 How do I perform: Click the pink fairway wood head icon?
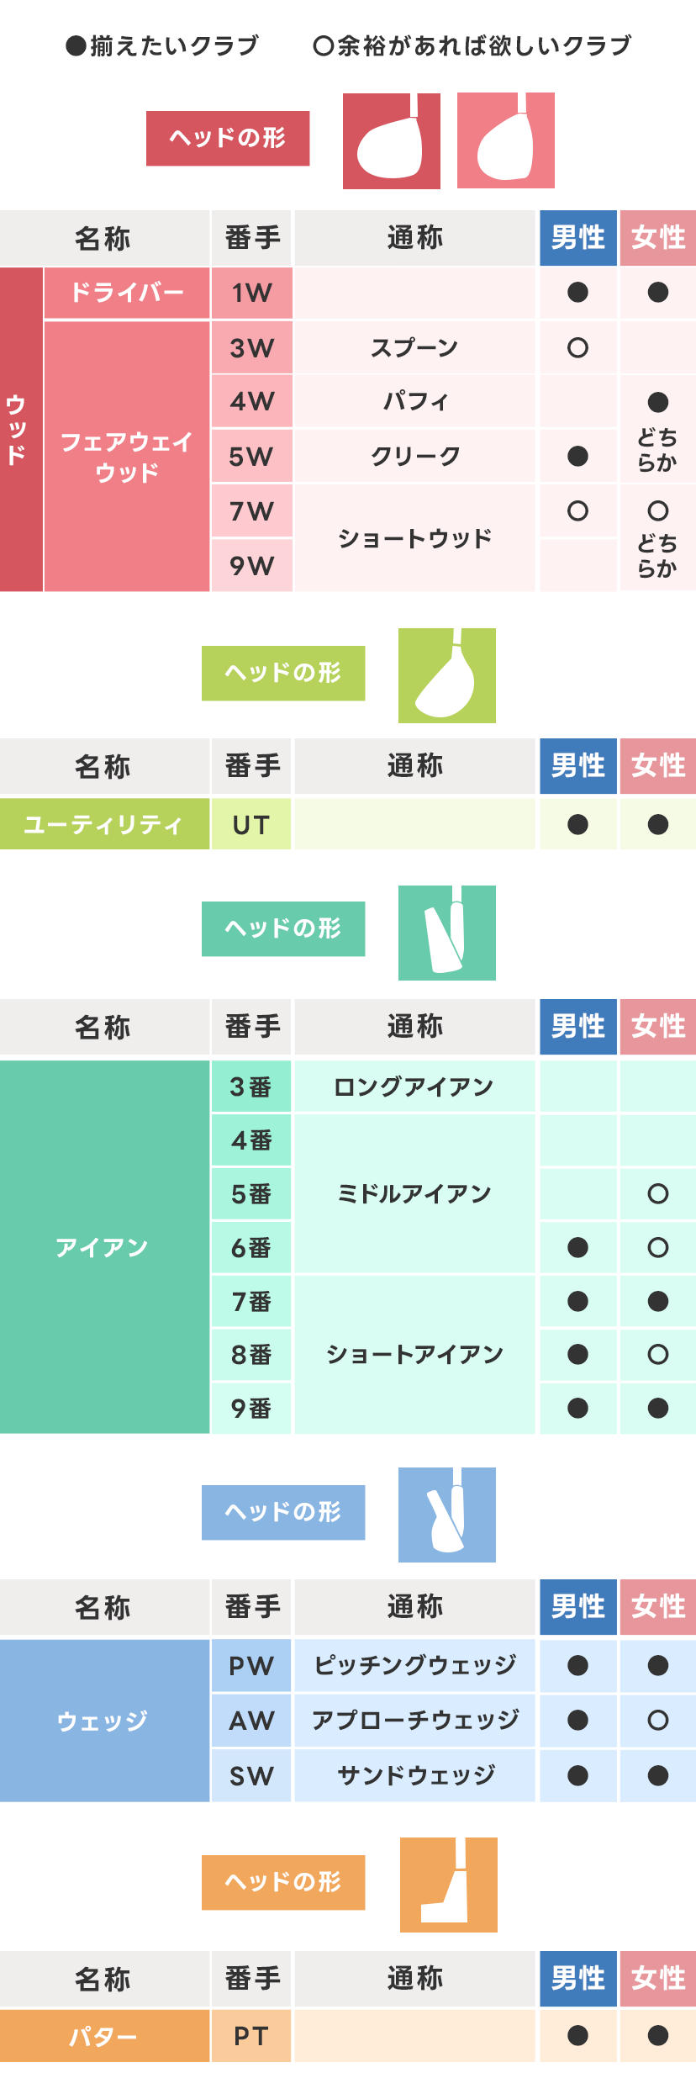pyautogui.click(x=505, y=141)
